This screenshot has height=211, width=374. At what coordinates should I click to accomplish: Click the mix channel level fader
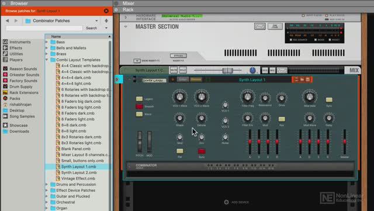pyautogui.click(x=227, y=70)
